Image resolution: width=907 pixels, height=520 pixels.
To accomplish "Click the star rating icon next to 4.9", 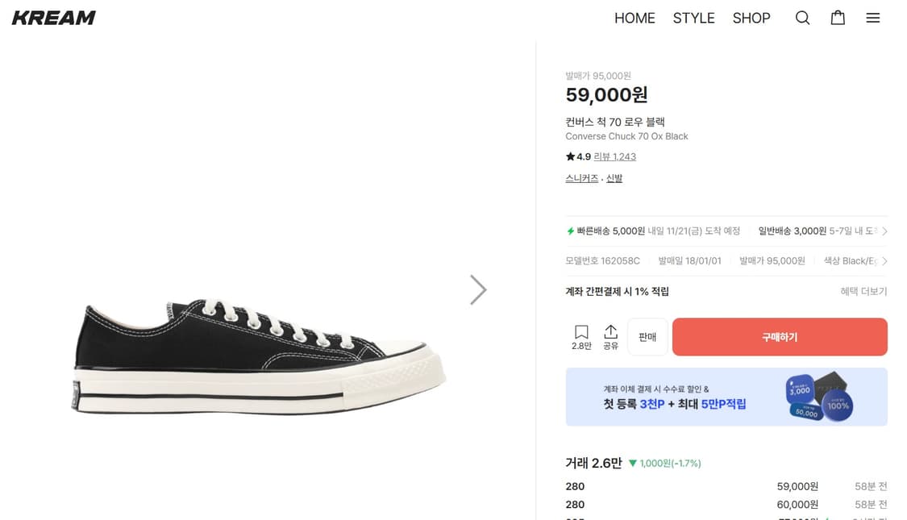I will [x=569, y=156].
